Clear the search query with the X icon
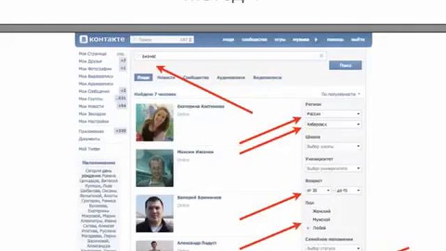This screenshot has height=251, width=446. (x=321, y=56)
